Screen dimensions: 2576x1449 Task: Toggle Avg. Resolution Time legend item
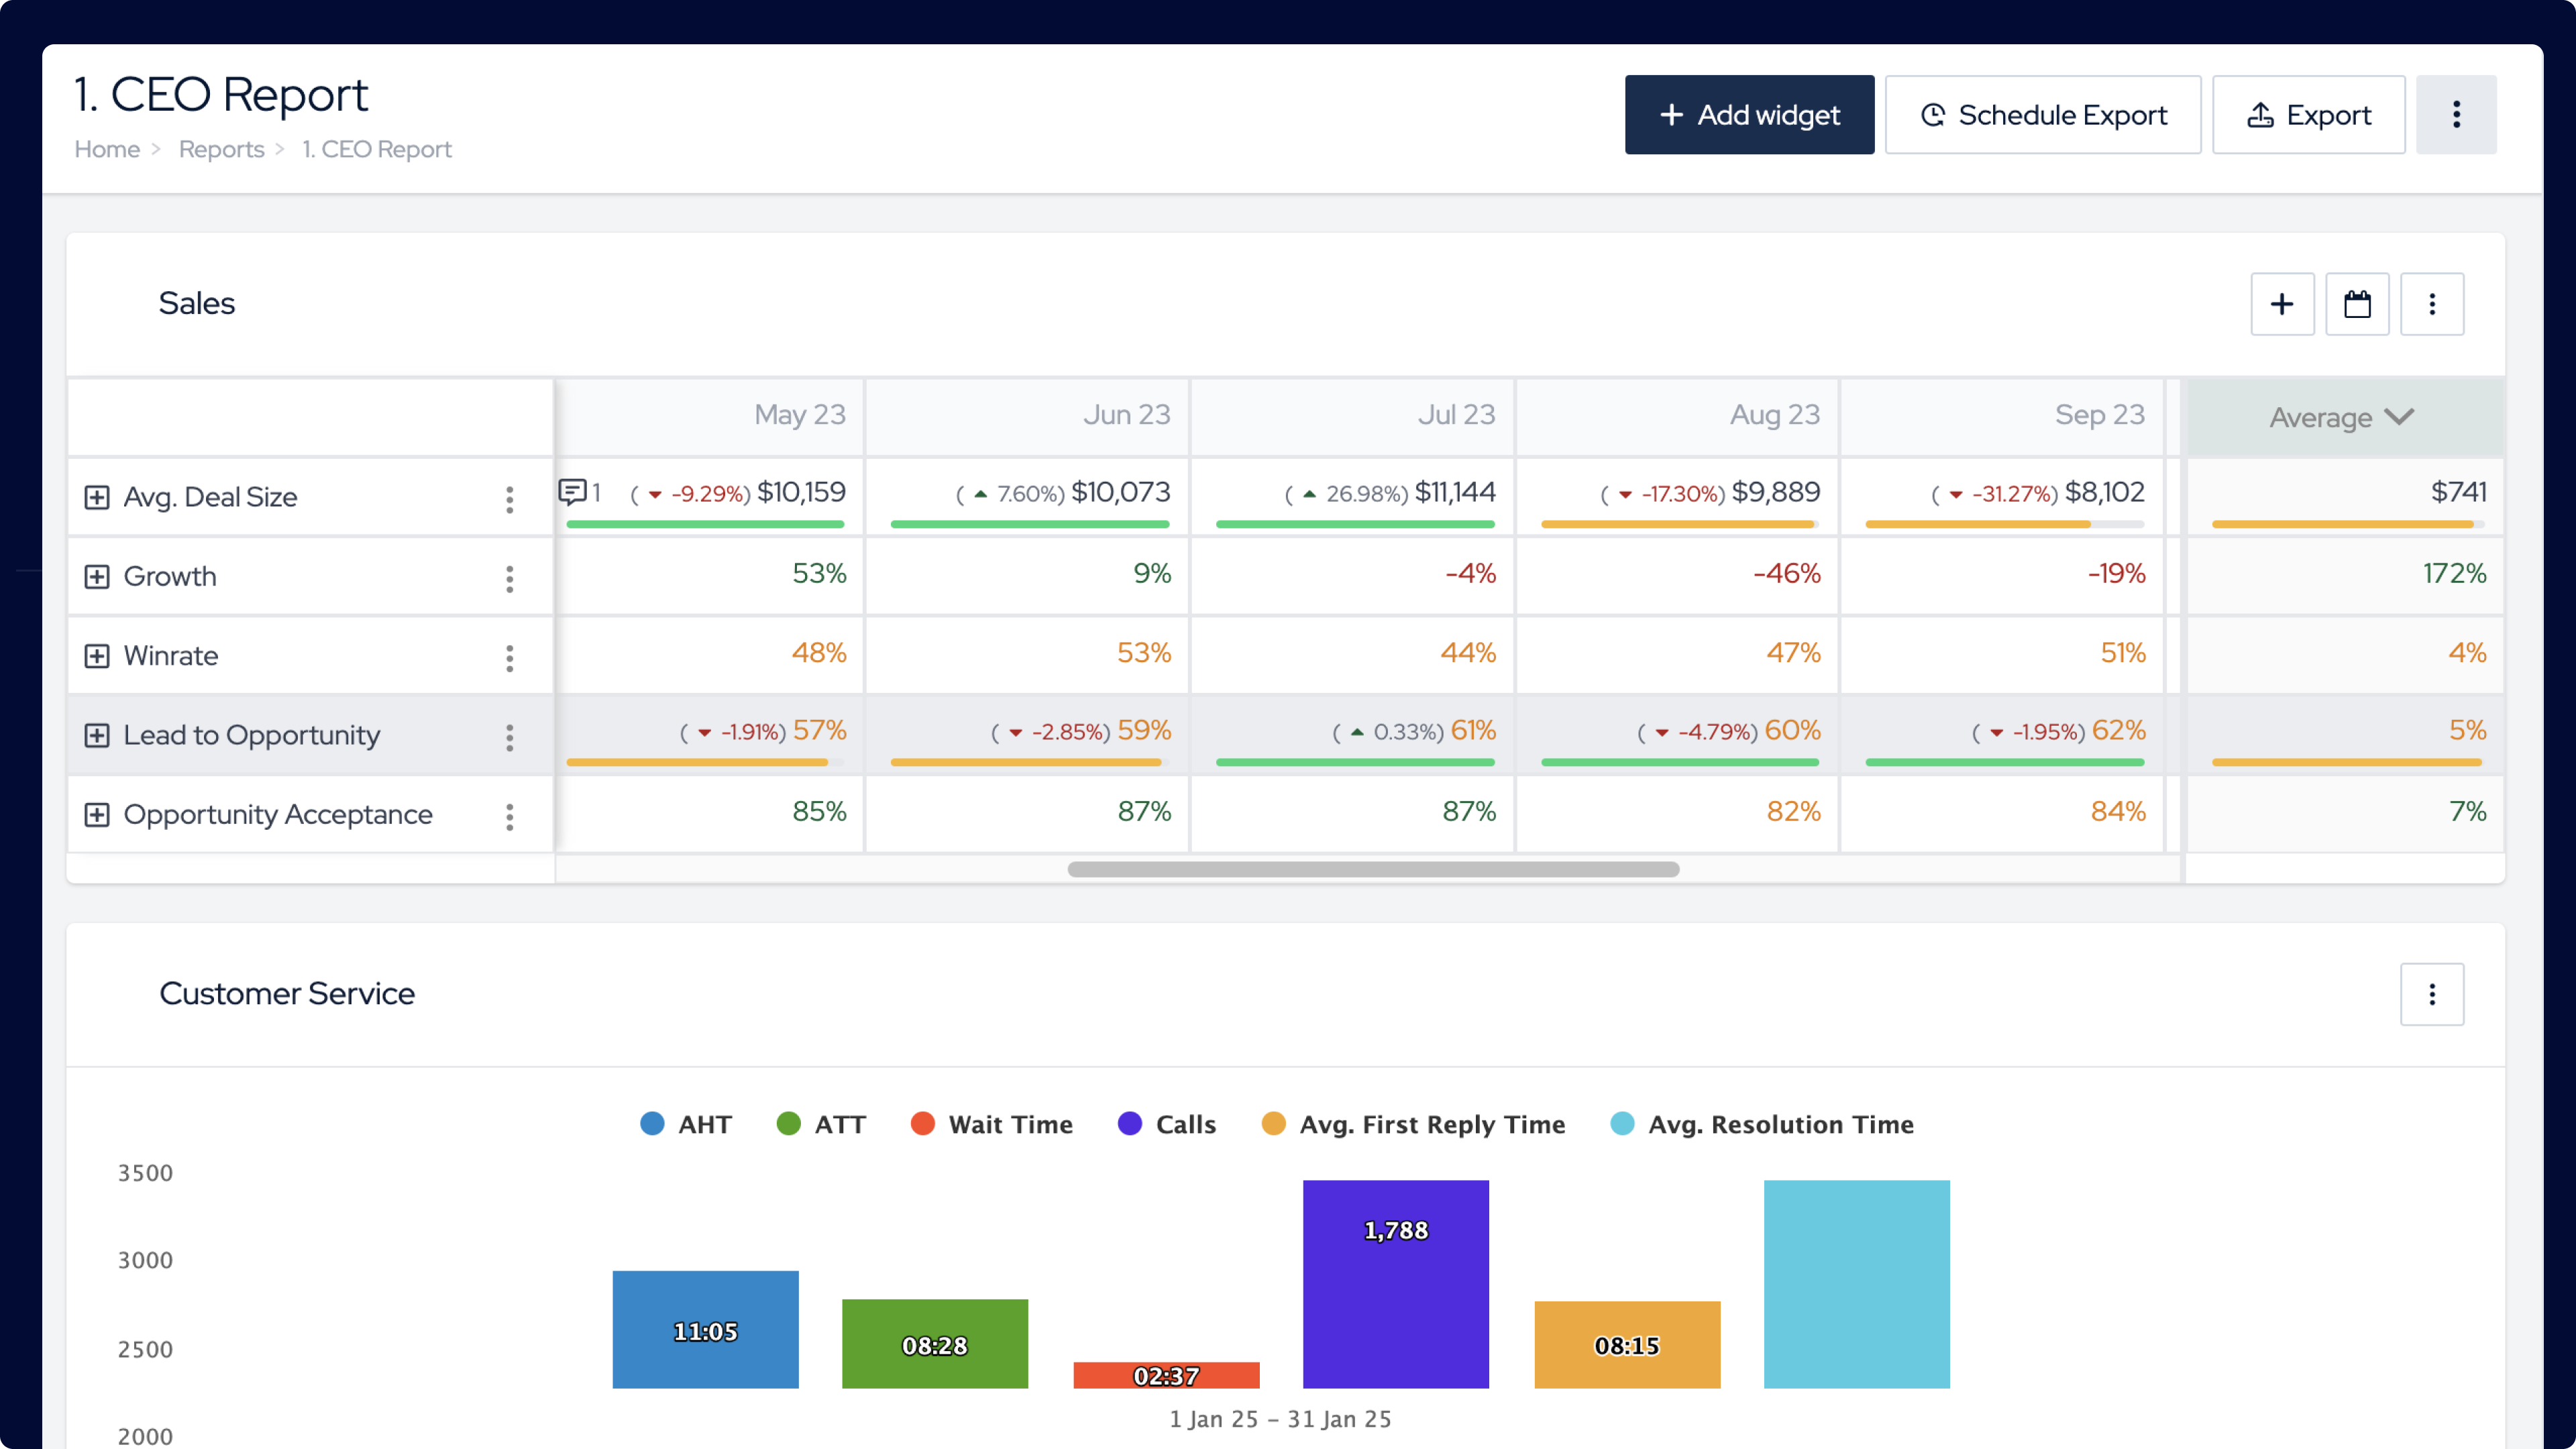click(x=1762, y=1124)
